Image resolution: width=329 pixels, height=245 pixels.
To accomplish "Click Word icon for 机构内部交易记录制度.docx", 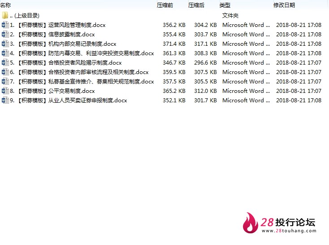I will [5, 44].
